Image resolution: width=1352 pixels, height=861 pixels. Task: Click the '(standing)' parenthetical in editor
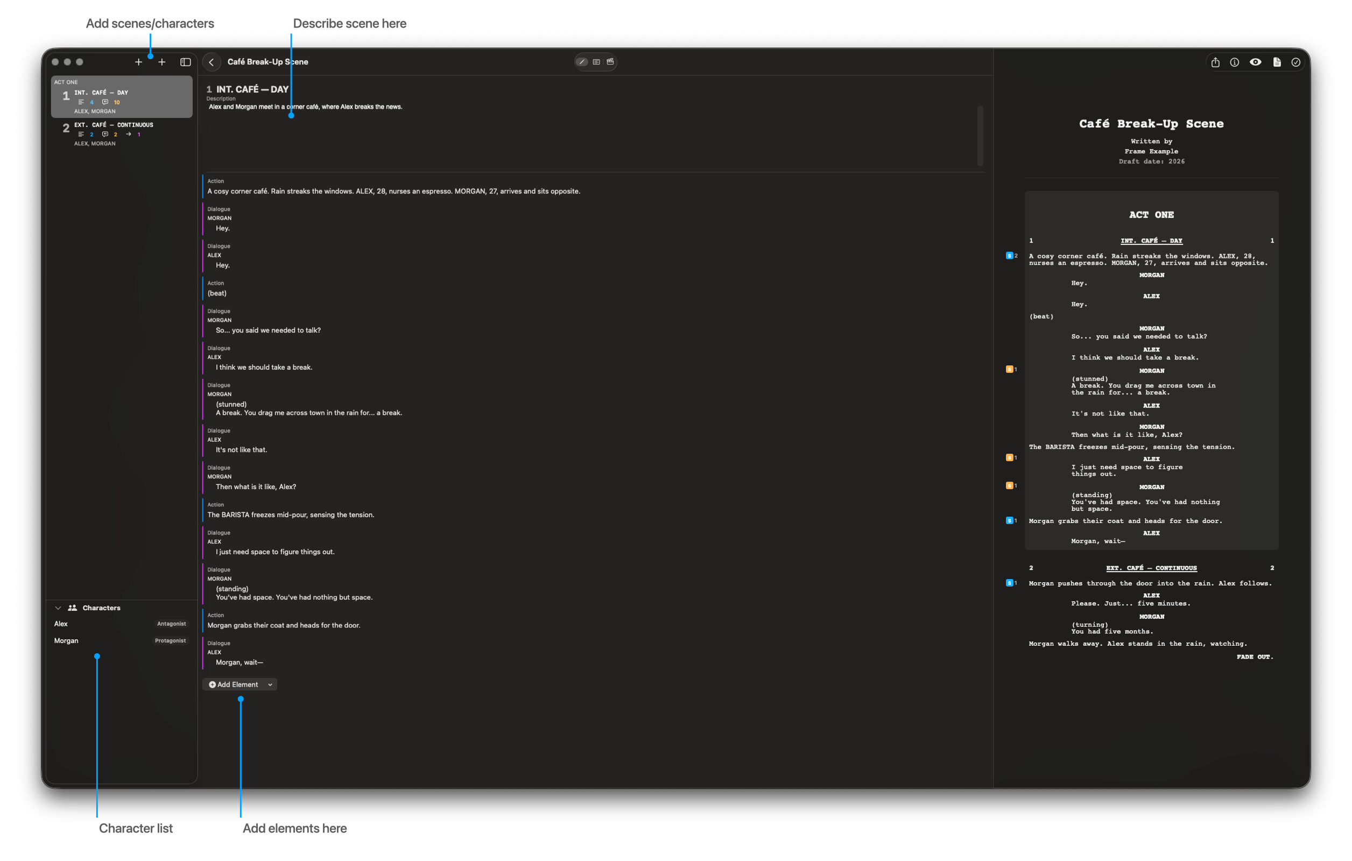(x=232, y=589)
